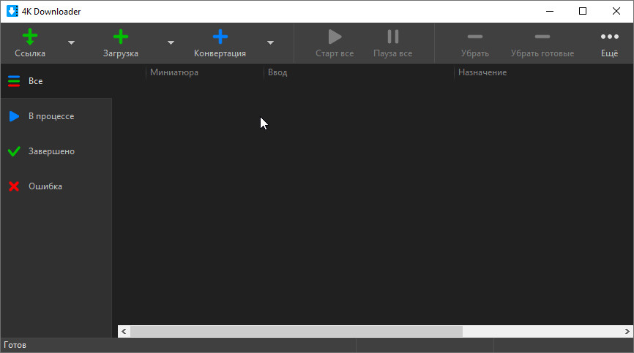Image resolution: width=634 pixels, height=353 pixels.
Task: Click the Убрать minus icon
Action: pyautogui.click(x=474, y=37)
